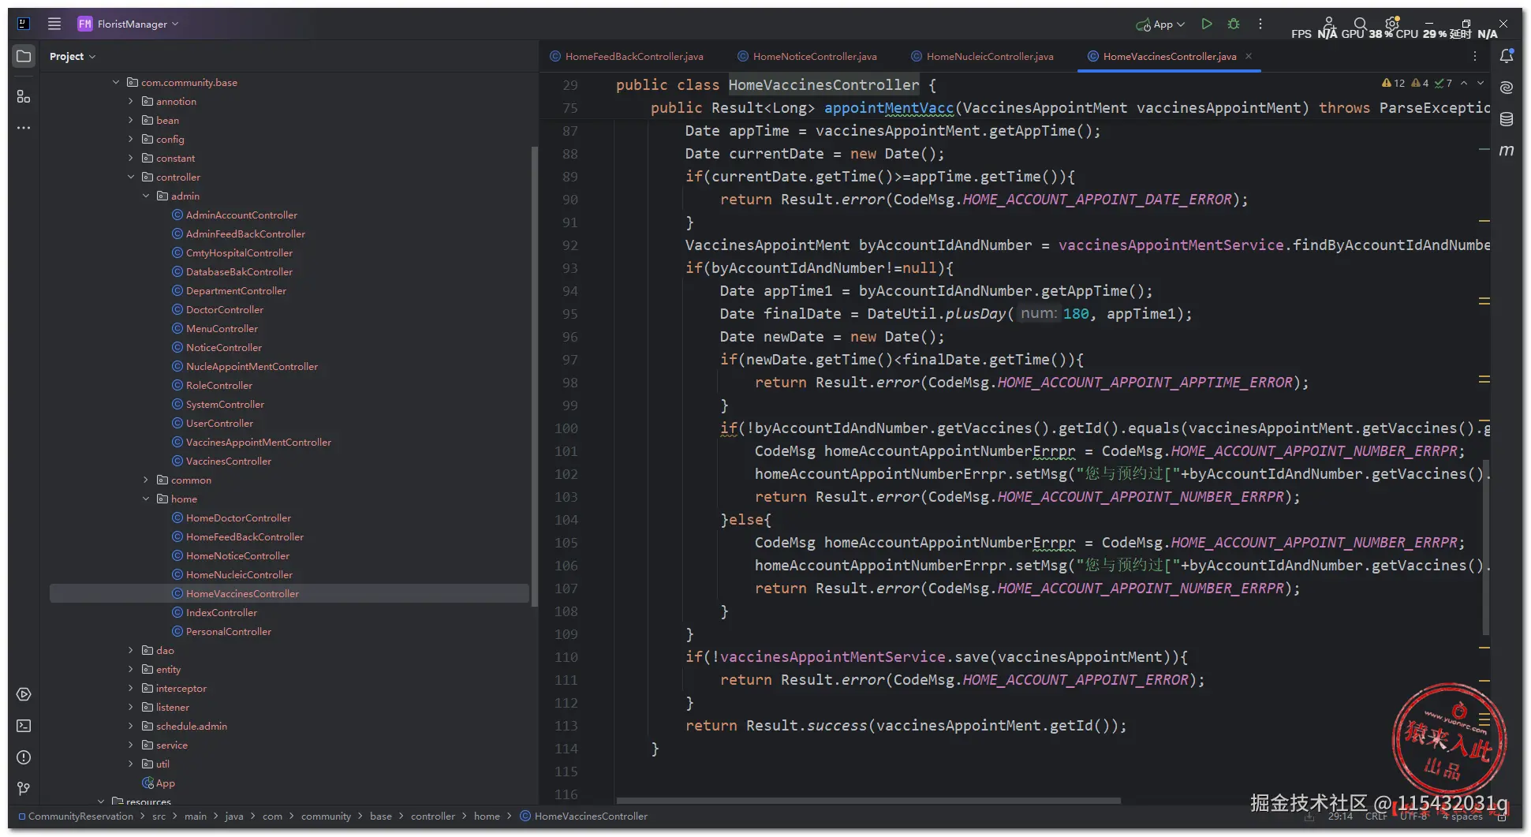This screenshot has width=1531, height=837.
Task: Open Search Everywhere magnifier
Action: point(1360,24)
